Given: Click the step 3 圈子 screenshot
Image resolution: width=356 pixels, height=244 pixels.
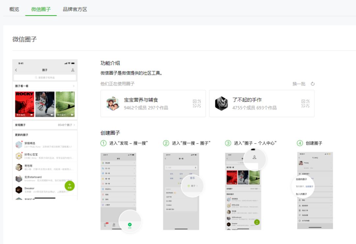Looking at the screenshot, I should pyautogui.click(x=243, y=191).
